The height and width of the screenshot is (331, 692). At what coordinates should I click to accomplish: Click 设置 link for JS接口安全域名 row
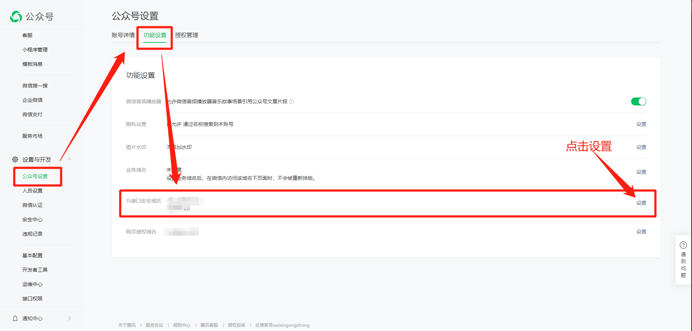tap(641, 203)
